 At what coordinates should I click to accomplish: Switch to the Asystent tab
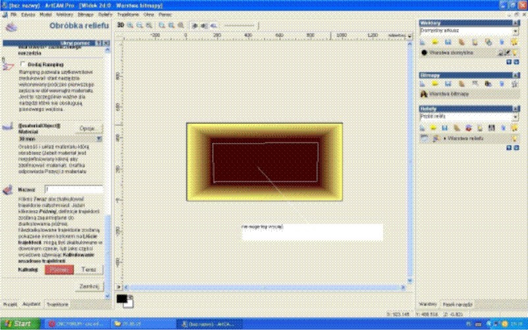click(32, 304)
